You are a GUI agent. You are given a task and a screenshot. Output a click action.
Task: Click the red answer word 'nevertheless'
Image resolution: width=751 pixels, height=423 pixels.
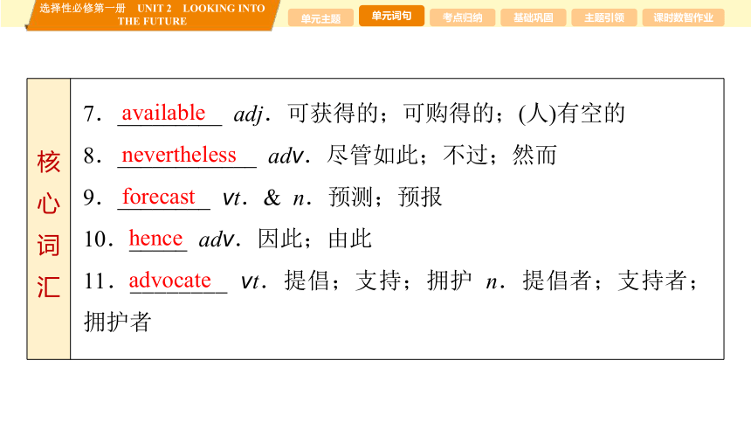[x=179, y=155]
